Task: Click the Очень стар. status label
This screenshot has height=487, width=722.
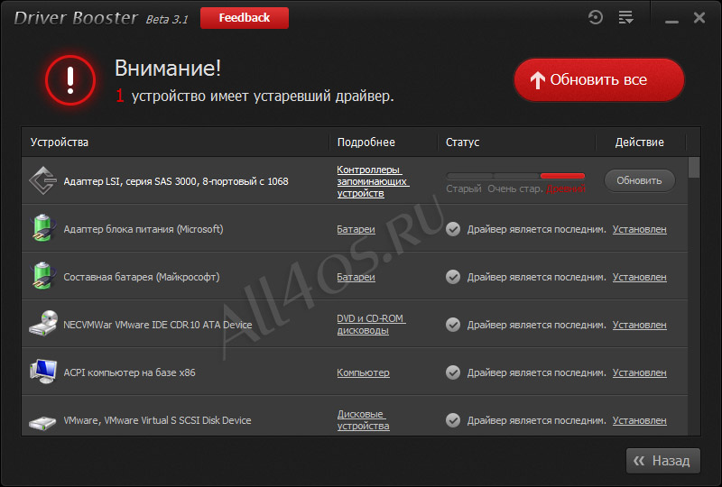Action: (x=515, y=188)
